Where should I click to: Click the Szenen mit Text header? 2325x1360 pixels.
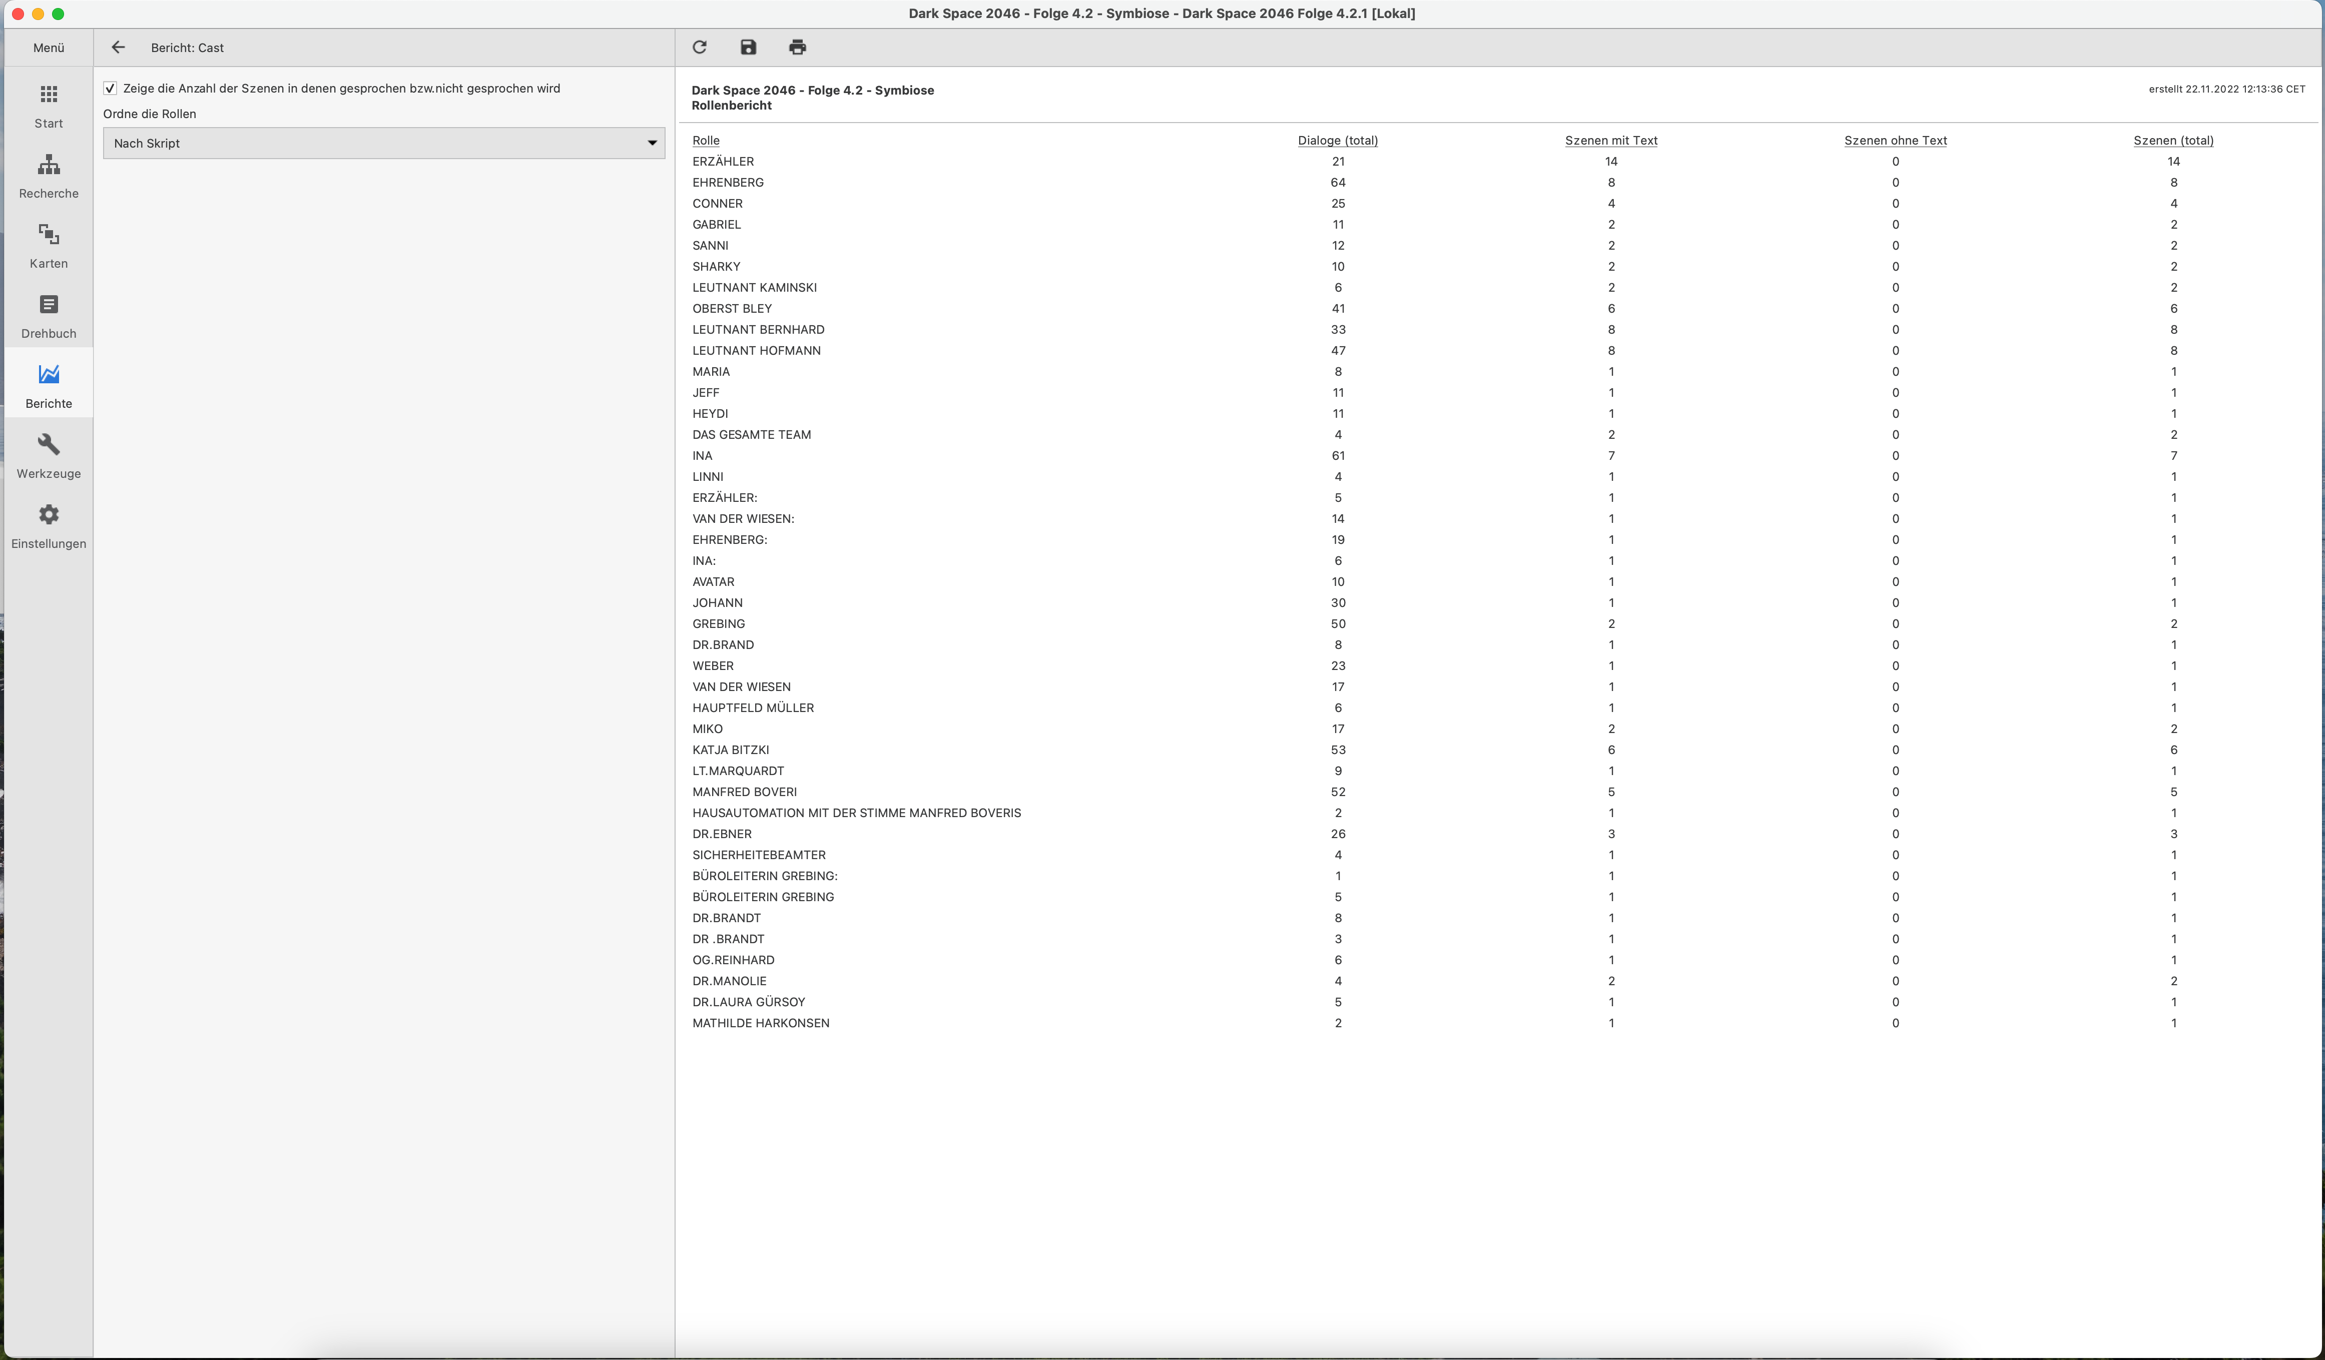point(1611,140)
